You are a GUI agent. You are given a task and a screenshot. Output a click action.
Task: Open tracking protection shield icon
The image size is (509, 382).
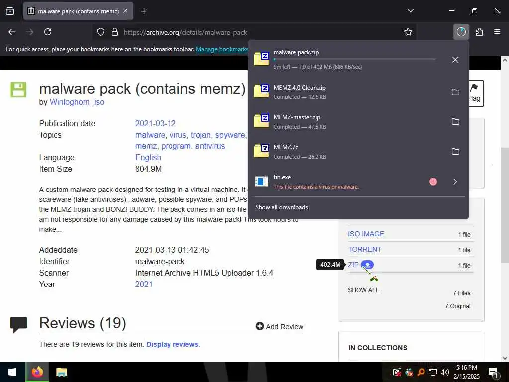coord(101,32)
